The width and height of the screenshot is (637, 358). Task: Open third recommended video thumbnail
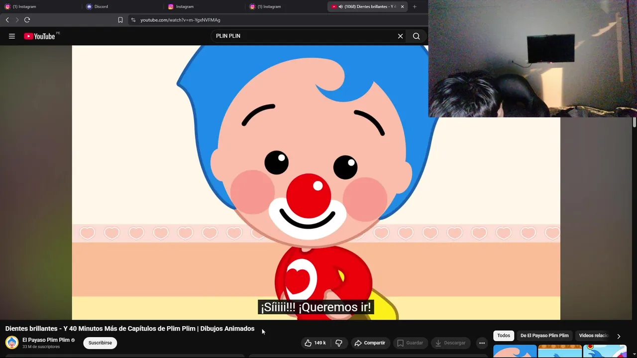coord(605,351)
